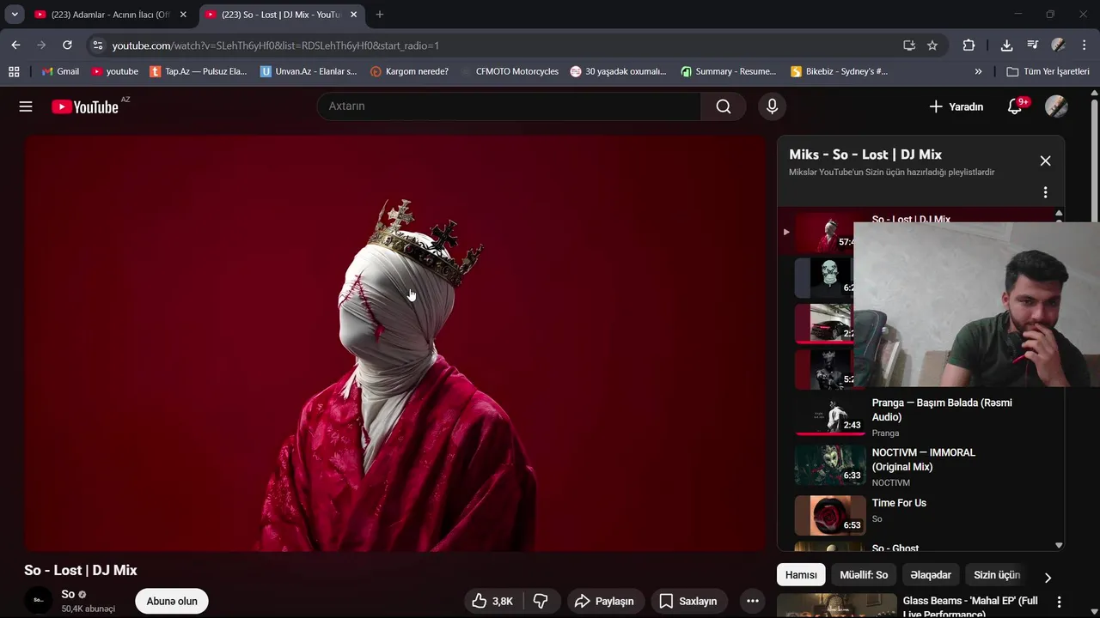The height and width of the screenshot is (618, 1100).
Task: Open the media control icon in toolbar
Action: click(1033, 45)
